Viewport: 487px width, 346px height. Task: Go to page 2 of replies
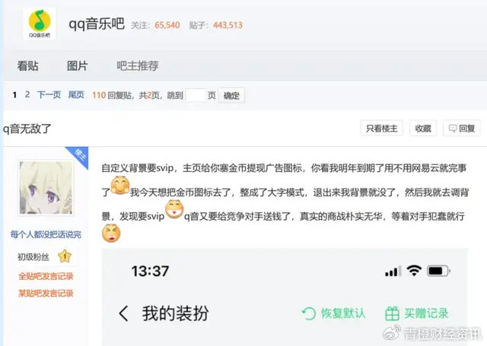[x=27, y=94]
